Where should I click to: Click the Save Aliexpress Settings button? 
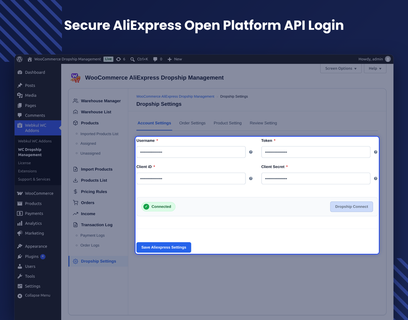(164, 247)
